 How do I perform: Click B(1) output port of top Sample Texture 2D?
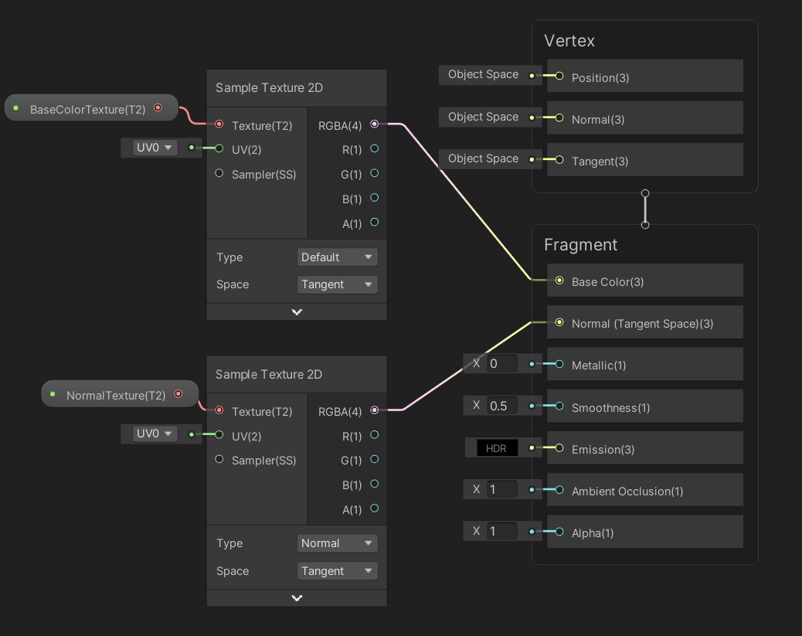(x=375, y=198)
